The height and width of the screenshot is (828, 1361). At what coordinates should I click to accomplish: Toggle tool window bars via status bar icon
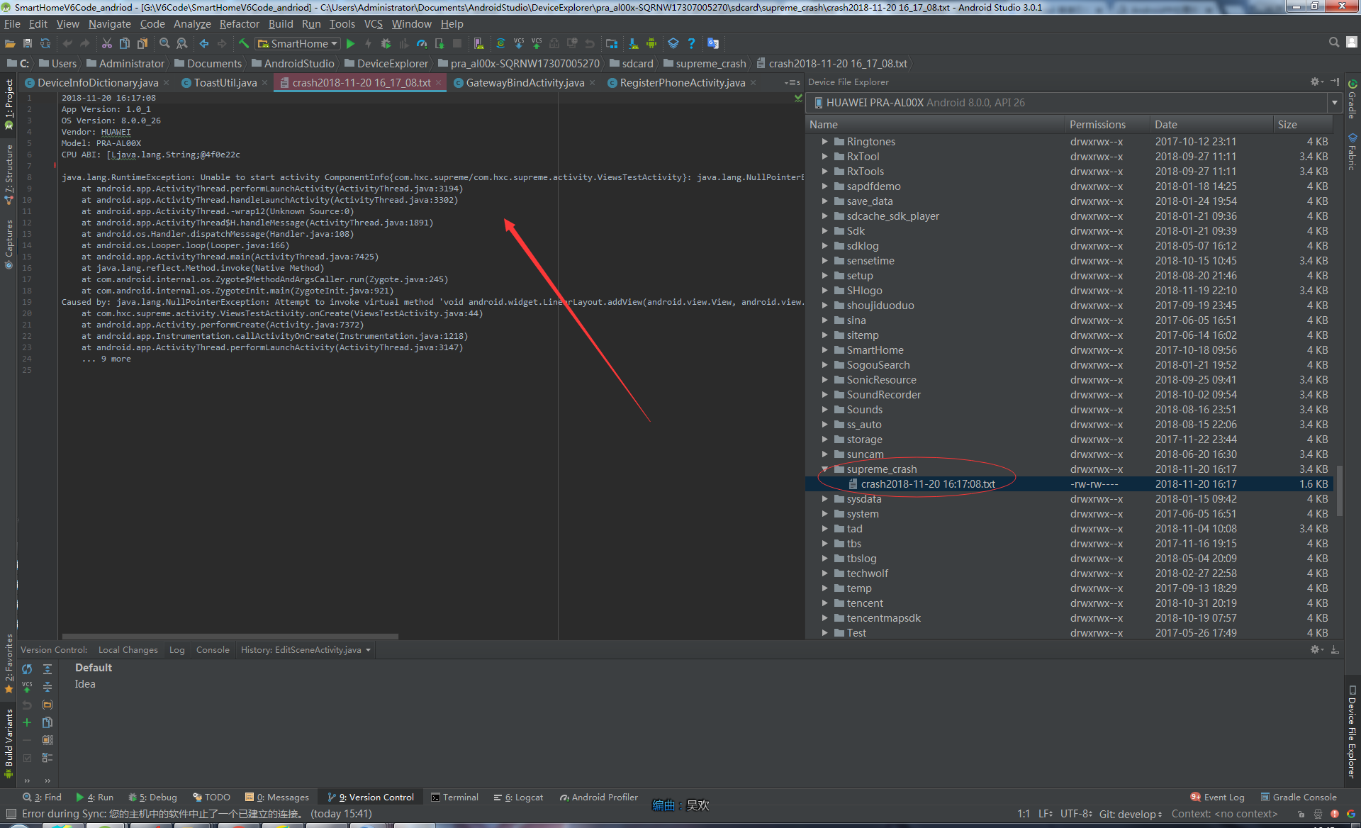click(11, 814)
